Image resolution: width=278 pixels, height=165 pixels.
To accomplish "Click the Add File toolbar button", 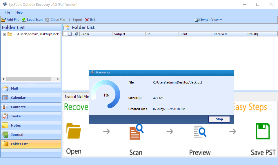I will tap(10, 20).
